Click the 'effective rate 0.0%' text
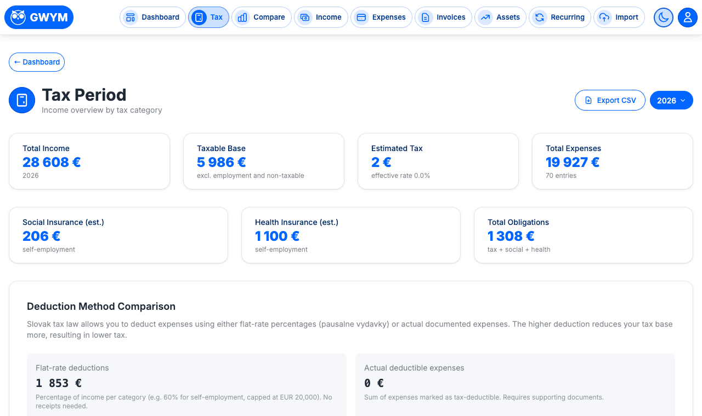The image size is (702, 416). [400, 176]
